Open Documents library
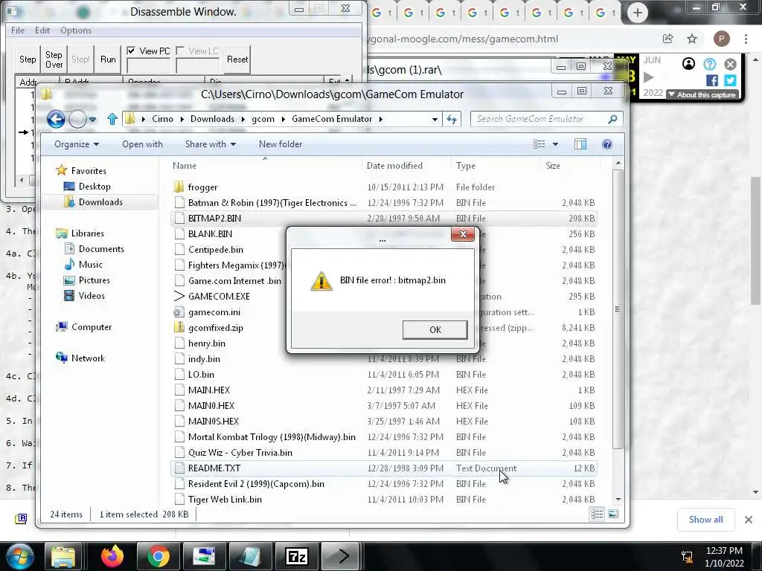 (x=101, y=249)
